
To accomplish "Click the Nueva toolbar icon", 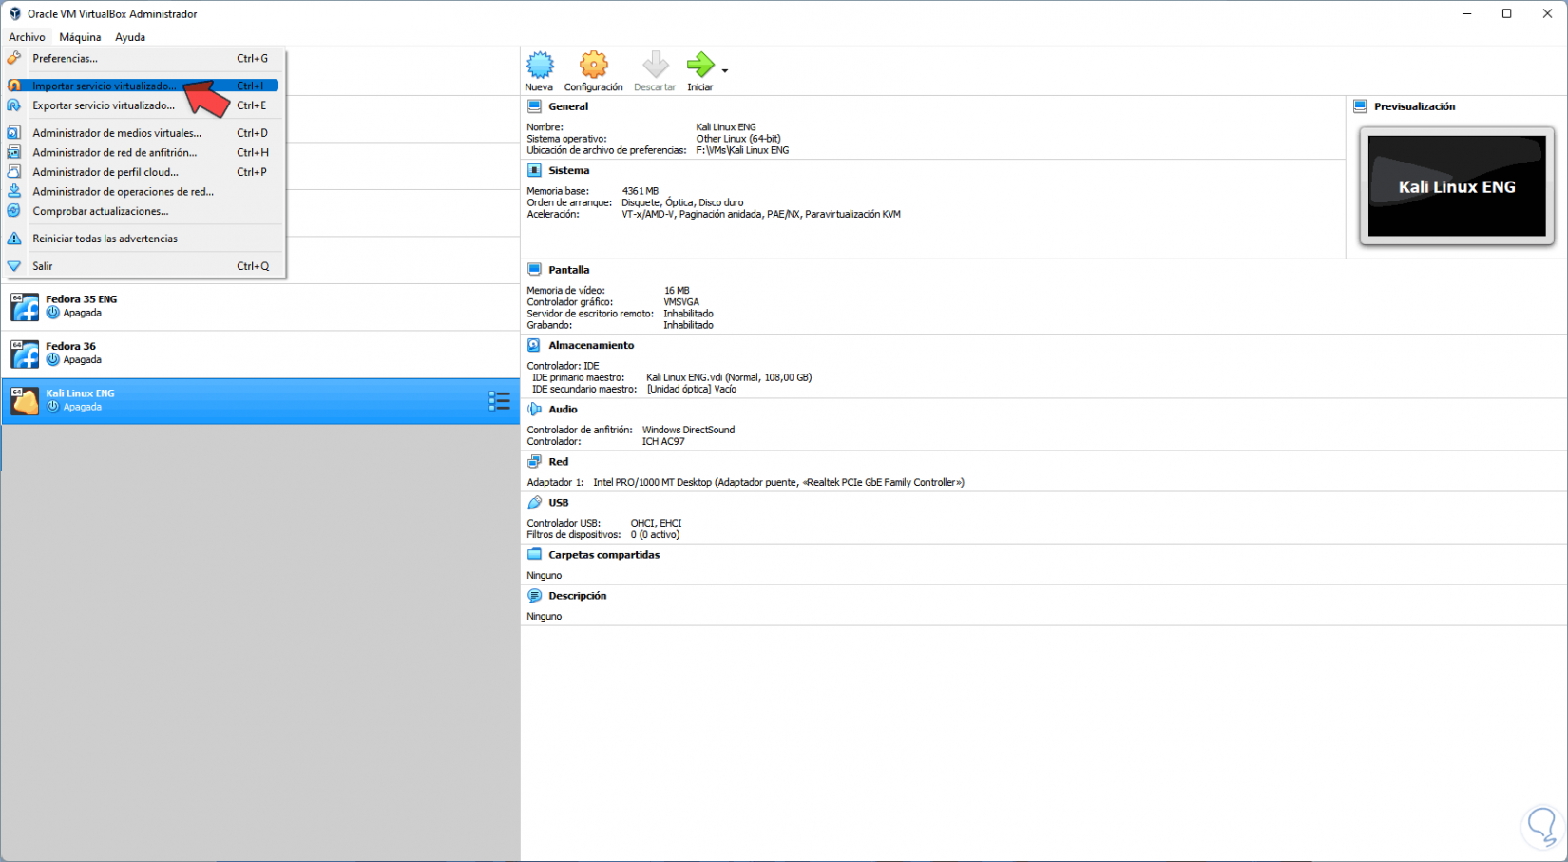I will pyautogui.click(x=540, y=65).
